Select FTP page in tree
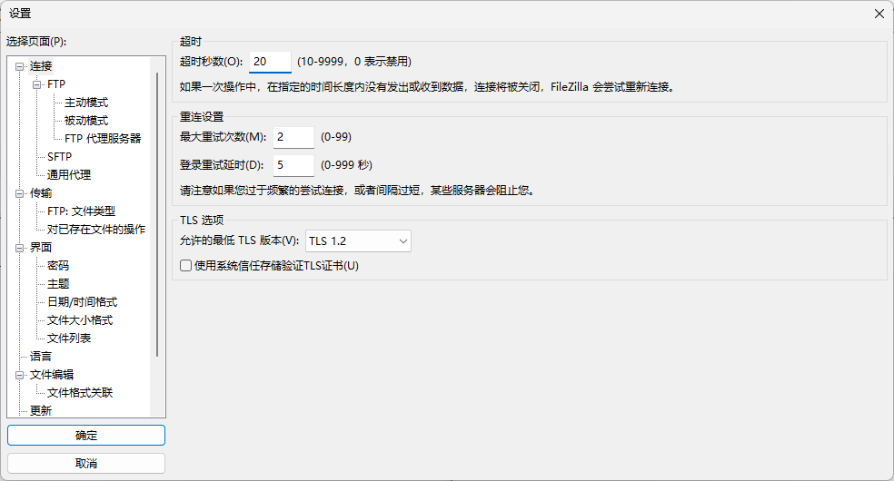This screenshot has width=894, height=481. (x=56, y=84)
